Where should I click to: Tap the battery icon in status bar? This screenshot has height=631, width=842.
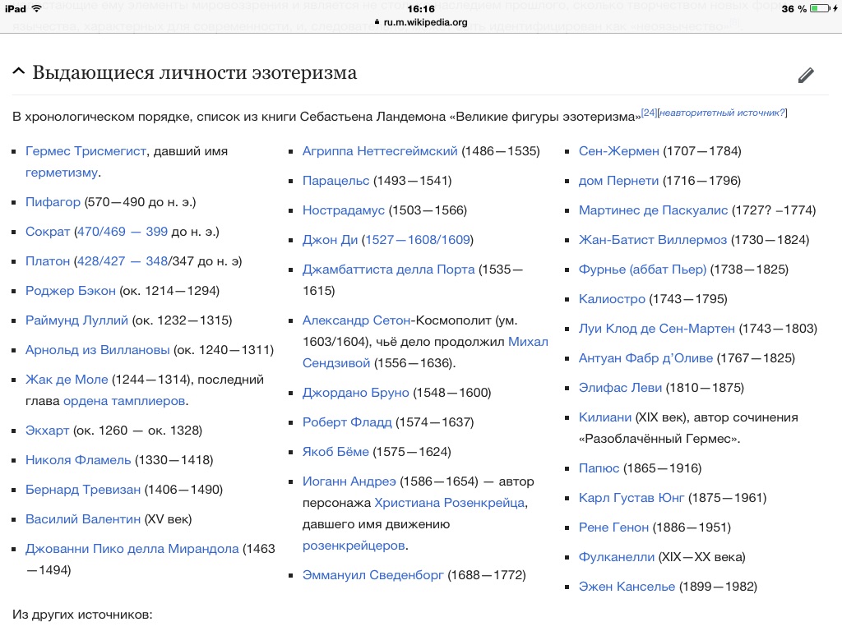tap(820, 8)
